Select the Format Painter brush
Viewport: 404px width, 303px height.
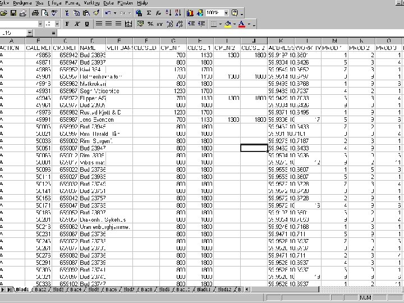[x=96, y=13]
